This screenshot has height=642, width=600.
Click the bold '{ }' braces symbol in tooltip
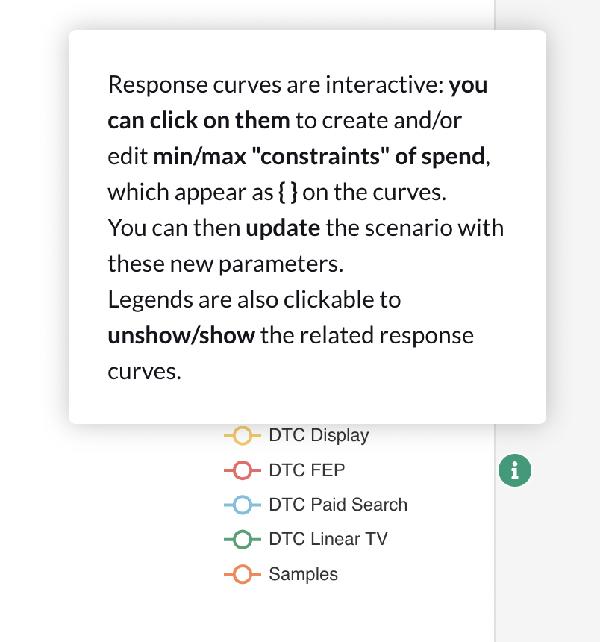coord(288,192)
